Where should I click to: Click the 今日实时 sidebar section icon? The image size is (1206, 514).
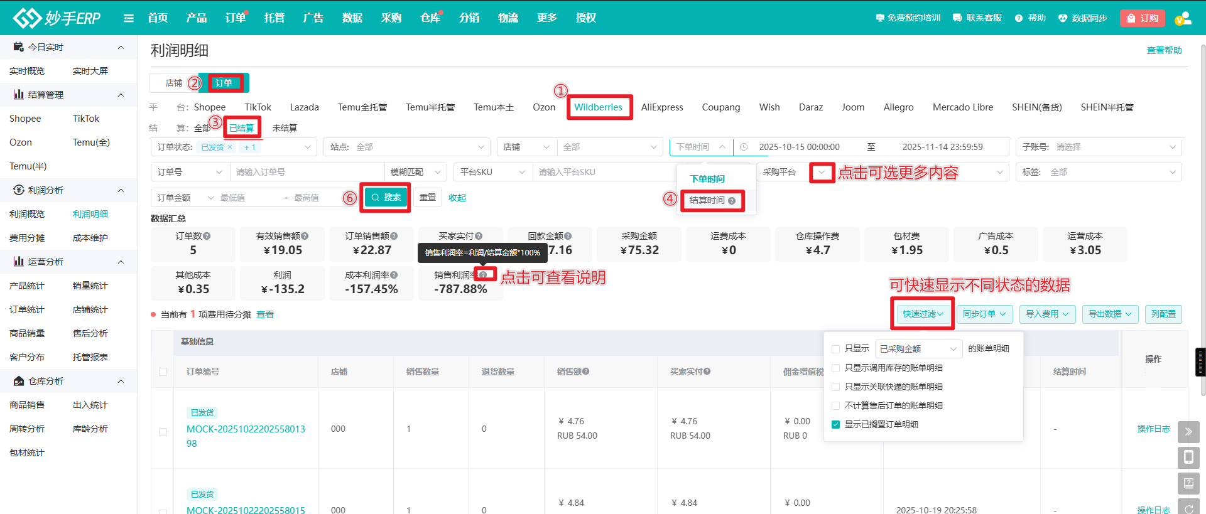click(x=19, y=47)
